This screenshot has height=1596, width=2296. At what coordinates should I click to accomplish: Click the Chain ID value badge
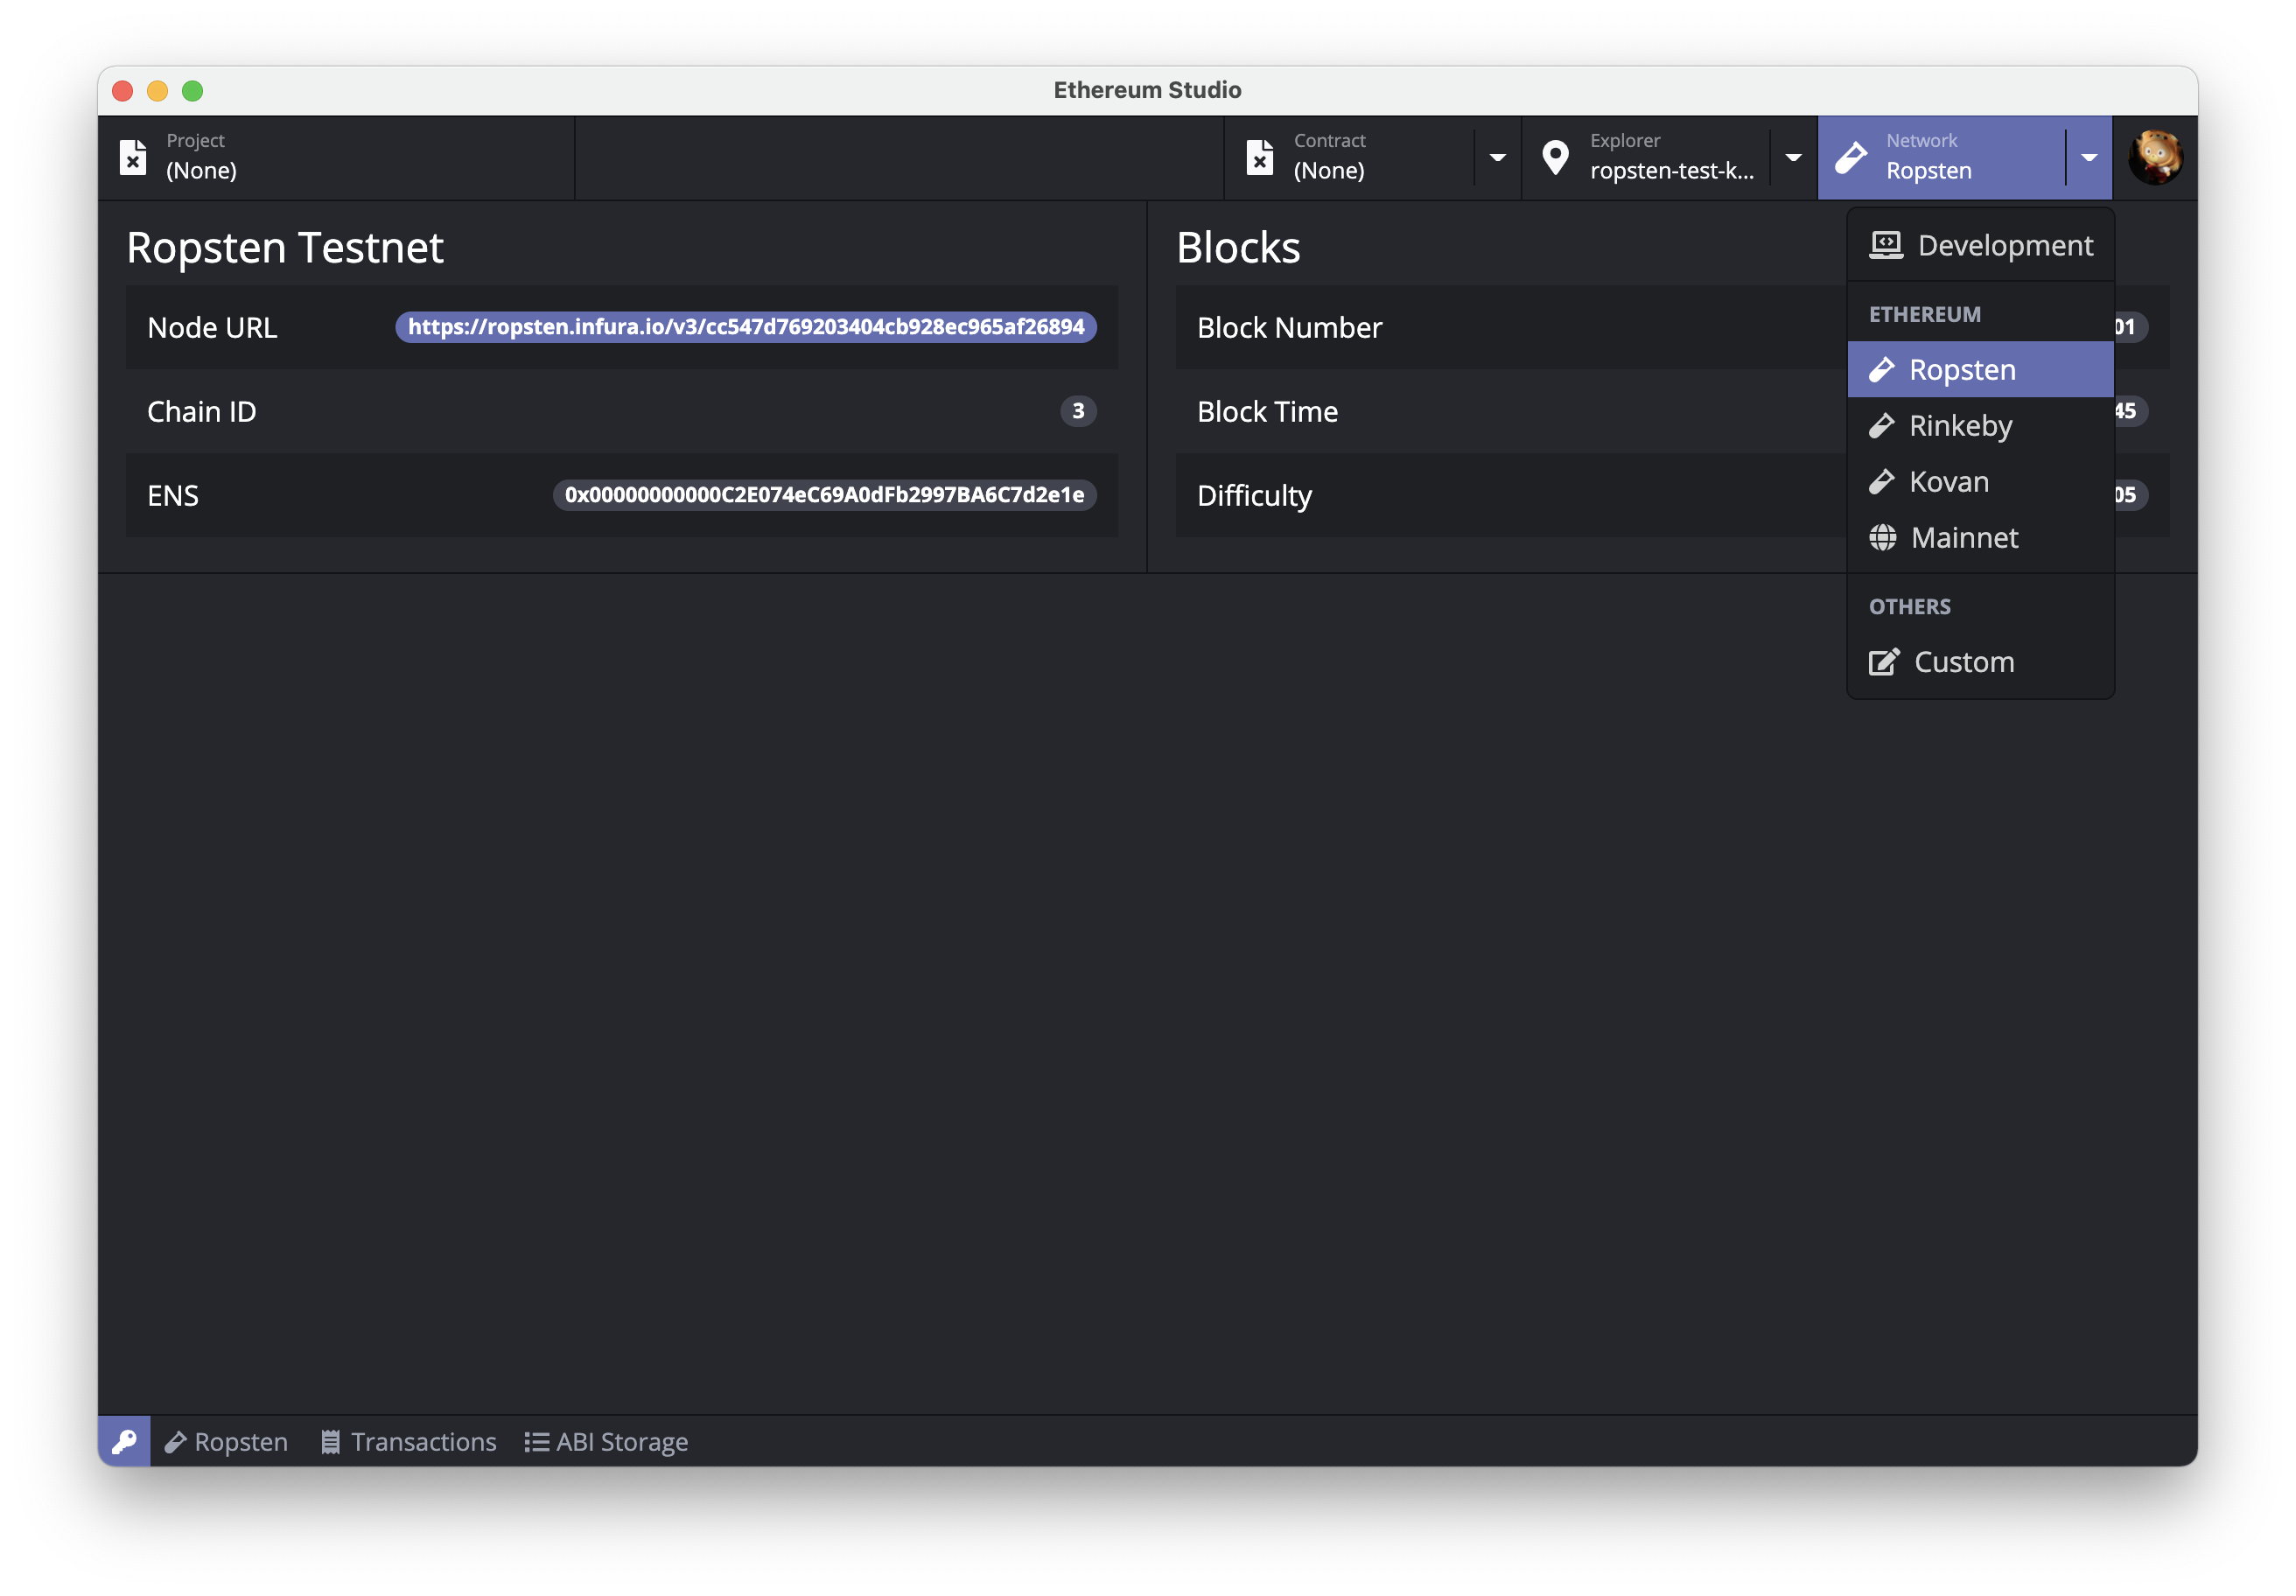(x=1077, y=411)
